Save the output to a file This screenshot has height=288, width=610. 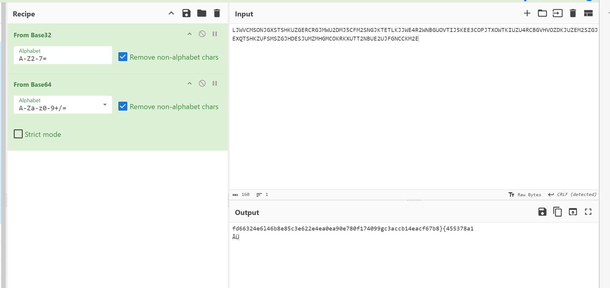[542, 212]
